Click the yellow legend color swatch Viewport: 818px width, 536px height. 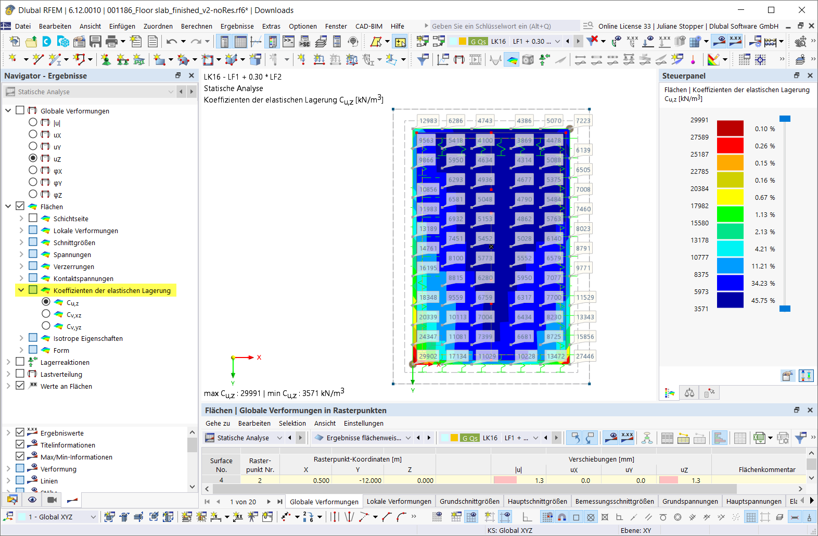click(730, 197)
